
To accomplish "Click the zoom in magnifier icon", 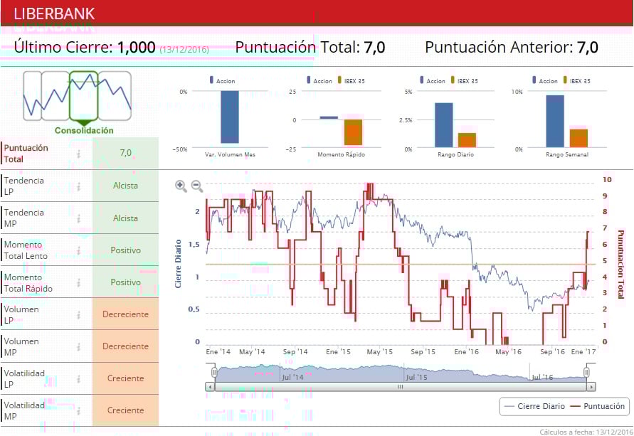I will pos(181,186).
